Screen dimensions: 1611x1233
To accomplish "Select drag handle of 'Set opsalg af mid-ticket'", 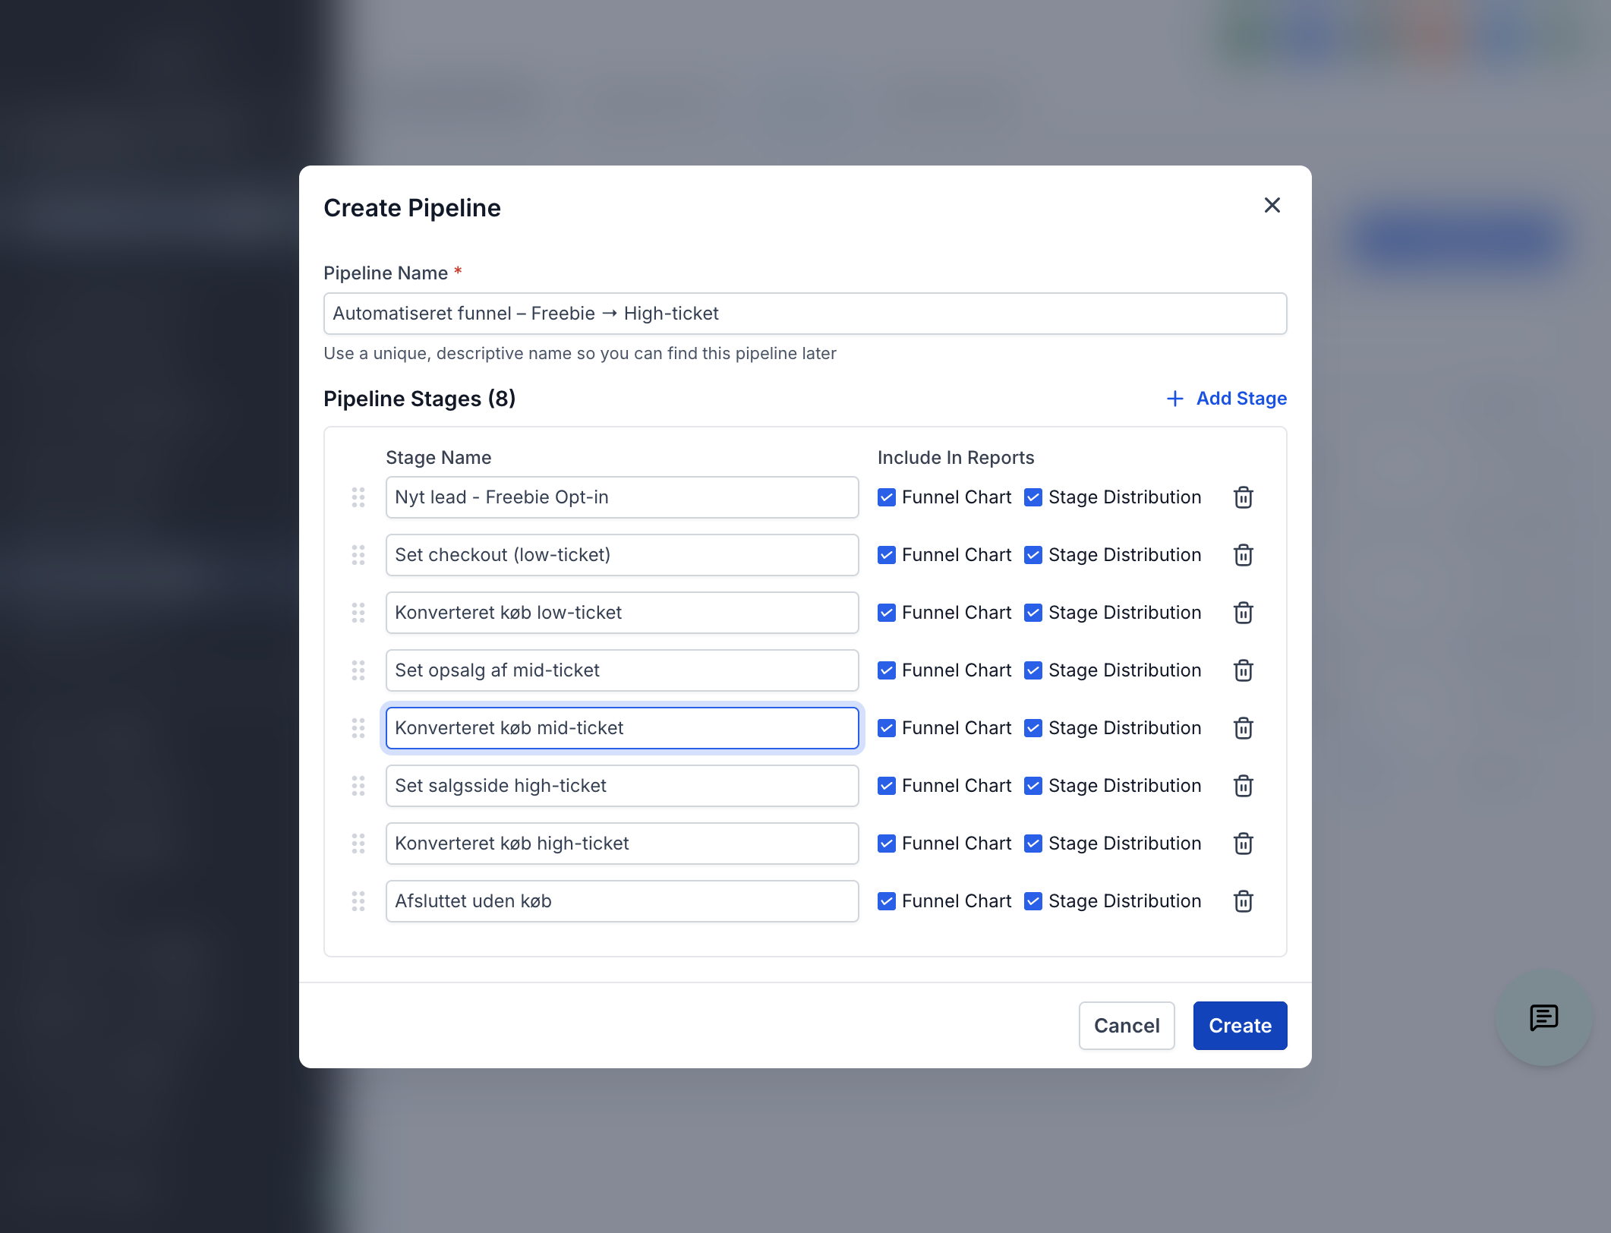I will (358, 670).
